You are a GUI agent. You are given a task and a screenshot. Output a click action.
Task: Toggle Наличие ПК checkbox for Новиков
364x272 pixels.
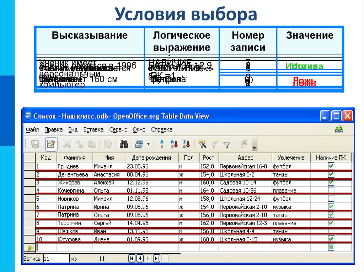point(331,199)
